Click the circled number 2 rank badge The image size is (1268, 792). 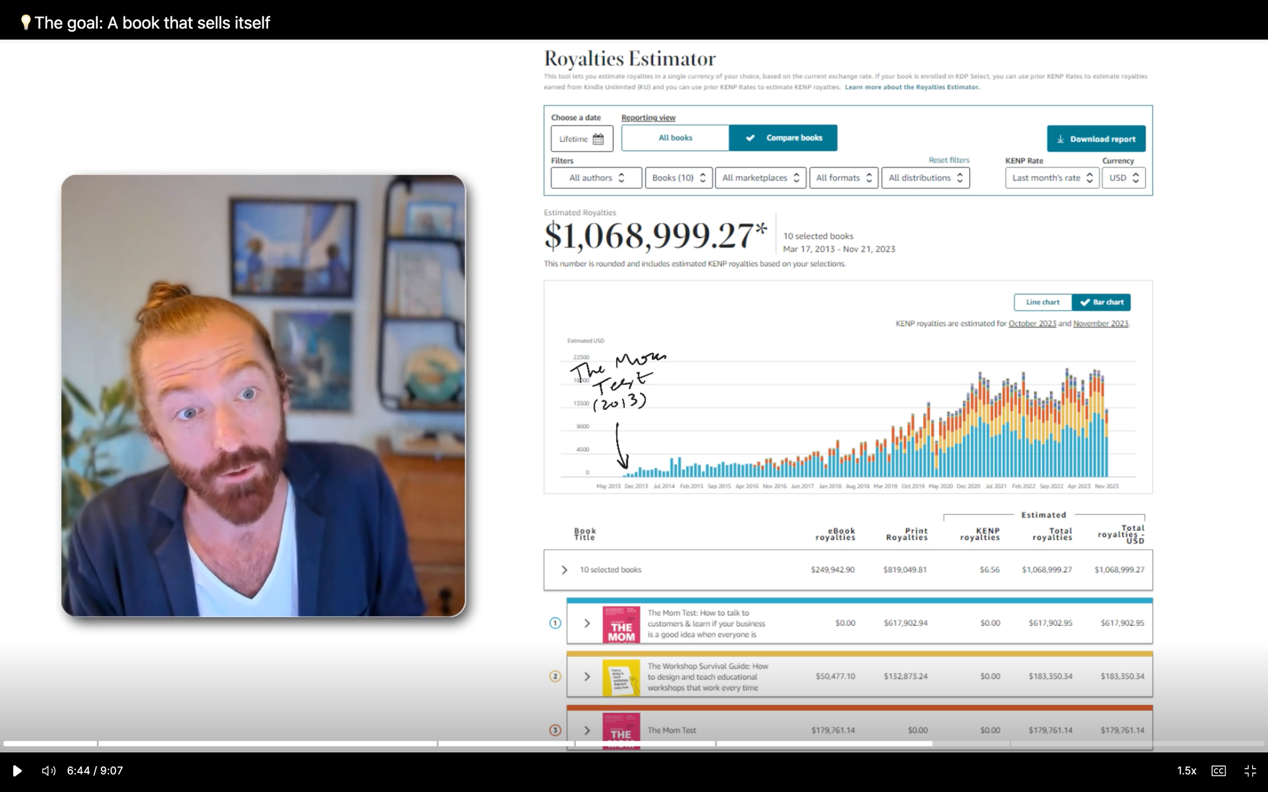[x=555, y=676]
